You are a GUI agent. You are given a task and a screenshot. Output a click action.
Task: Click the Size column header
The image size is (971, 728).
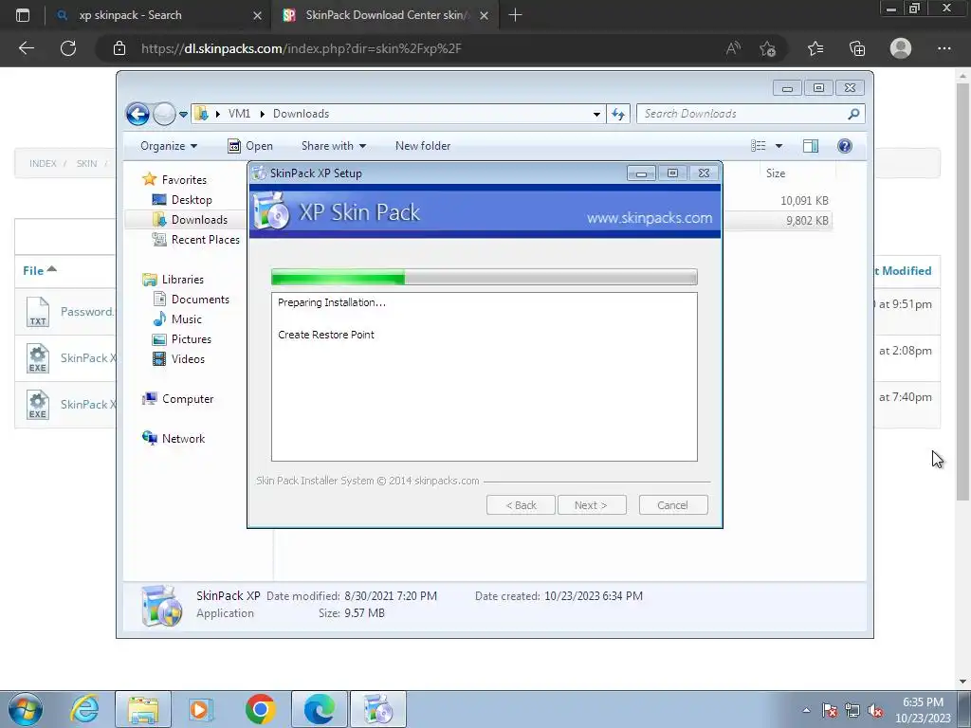[x=776, y=173]
